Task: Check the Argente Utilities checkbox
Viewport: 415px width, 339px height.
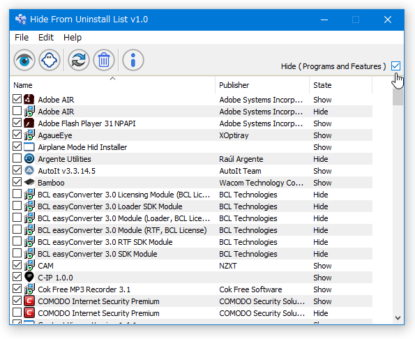Action: pos(17,158)
